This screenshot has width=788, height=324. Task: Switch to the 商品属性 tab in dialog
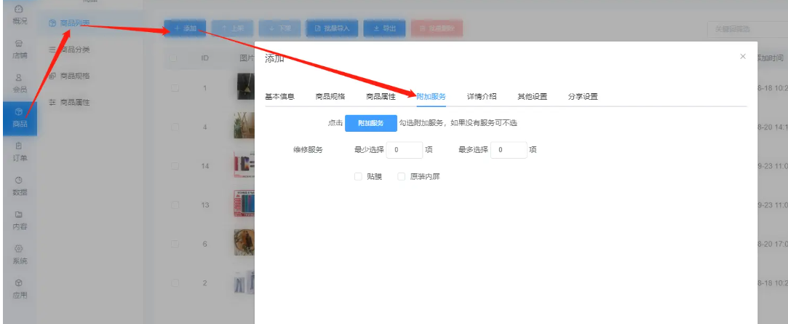point(381,97)
